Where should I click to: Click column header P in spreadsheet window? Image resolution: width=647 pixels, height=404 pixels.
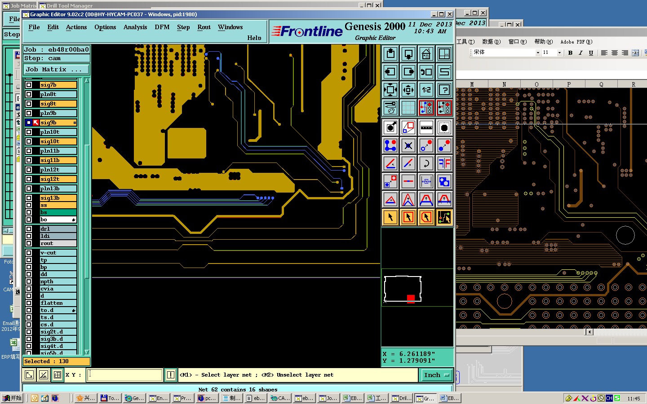(569, 84)
